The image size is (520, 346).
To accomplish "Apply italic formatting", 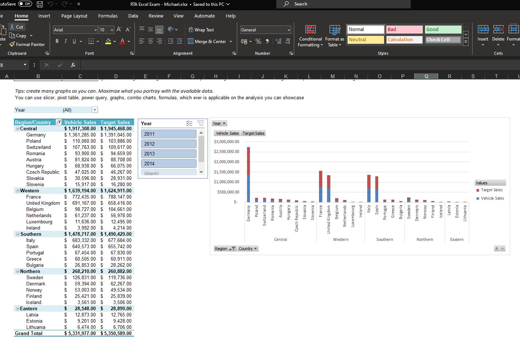I will point(65,41).
